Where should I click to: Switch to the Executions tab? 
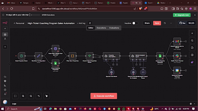pos(101,28)
